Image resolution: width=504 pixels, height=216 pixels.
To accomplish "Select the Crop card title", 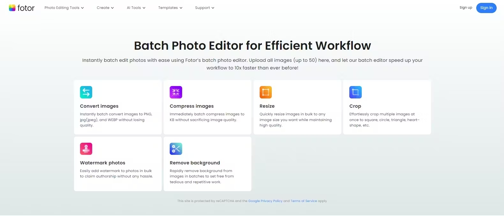I will point(355,106).
